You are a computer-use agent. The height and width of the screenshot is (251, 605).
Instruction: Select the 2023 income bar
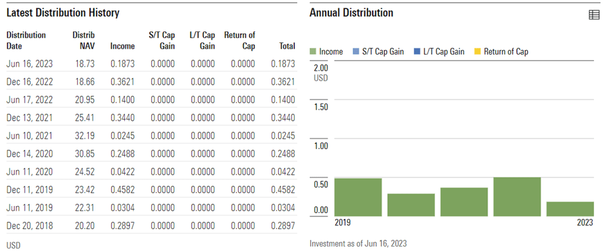point(570,209)
